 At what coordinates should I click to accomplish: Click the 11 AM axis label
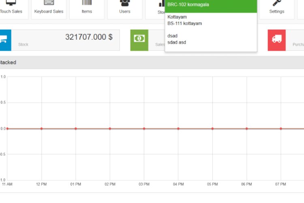tap(7, 184)
